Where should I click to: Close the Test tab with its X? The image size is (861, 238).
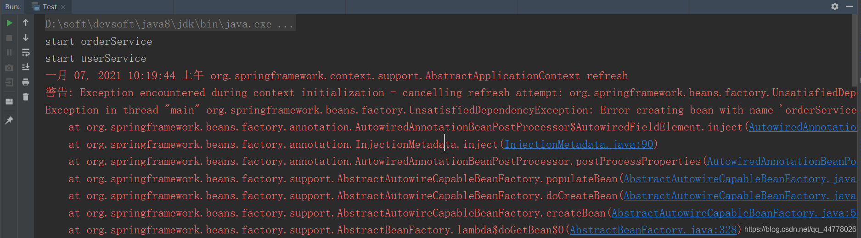point(63,7)
